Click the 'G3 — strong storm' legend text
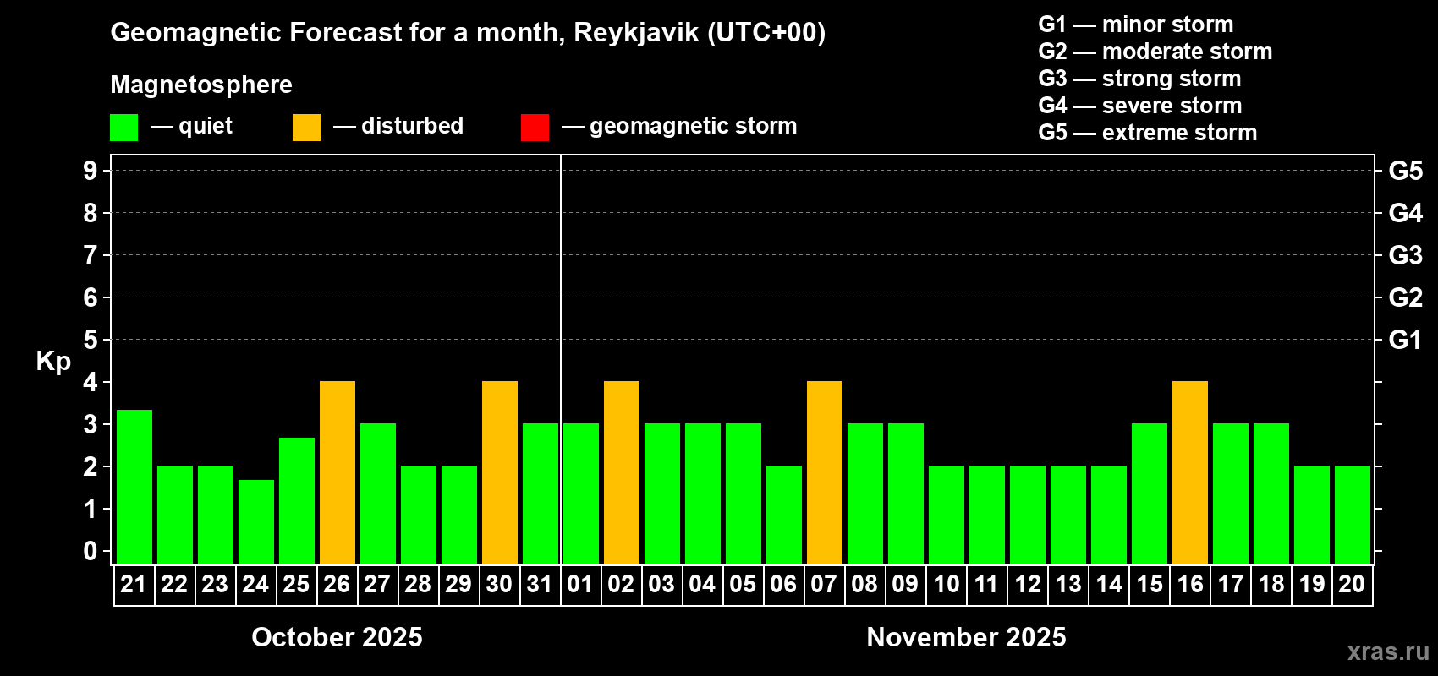The image size is (1438, 676). click(1140, 79)
